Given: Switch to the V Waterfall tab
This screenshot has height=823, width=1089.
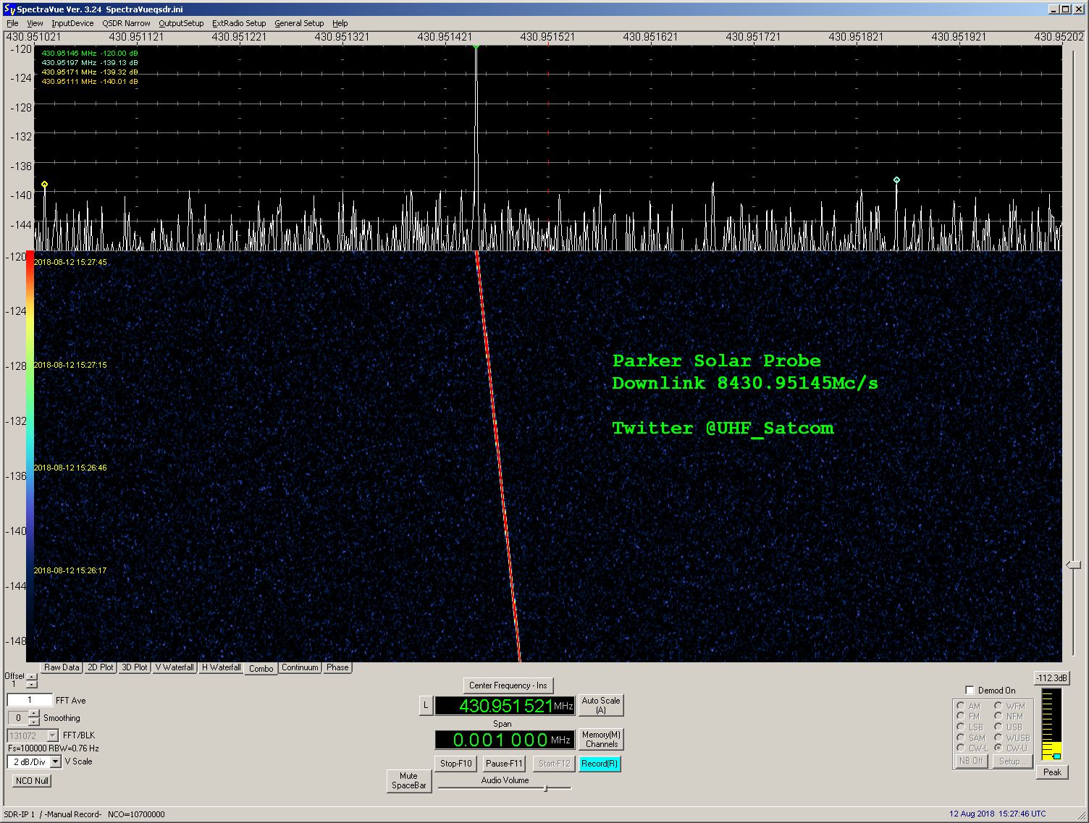Looking at the screenshot, I should point(175,667).
